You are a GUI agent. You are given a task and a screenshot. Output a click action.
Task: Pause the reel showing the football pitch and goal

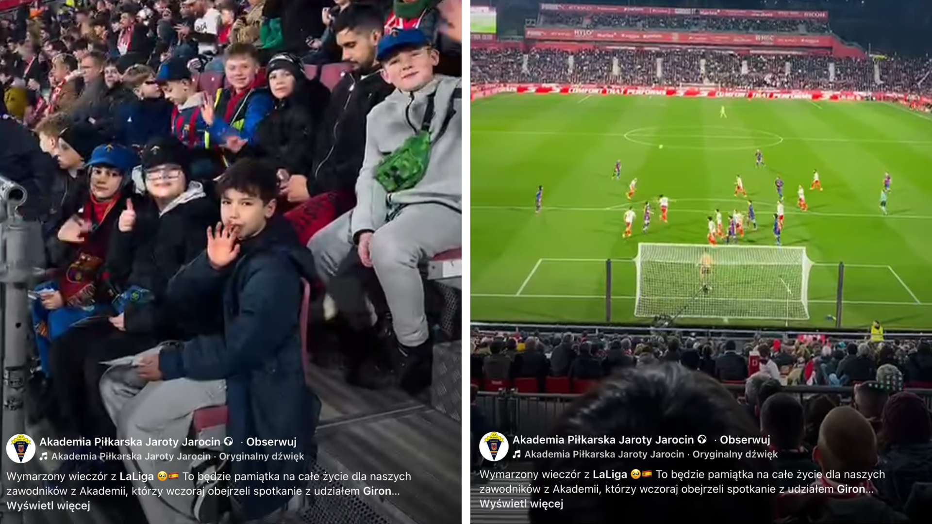(701, 218)
